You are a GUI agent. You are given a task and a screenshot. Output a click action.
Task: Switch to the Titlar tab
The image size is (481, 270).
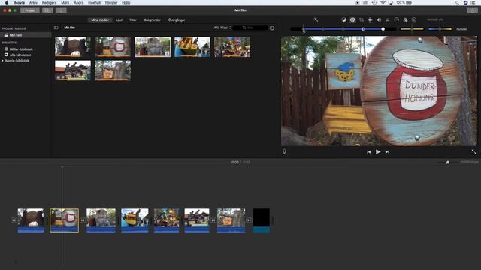pyautogui.click(x=133, y=20)
